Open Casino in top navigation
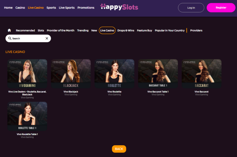 pos(20,7)
